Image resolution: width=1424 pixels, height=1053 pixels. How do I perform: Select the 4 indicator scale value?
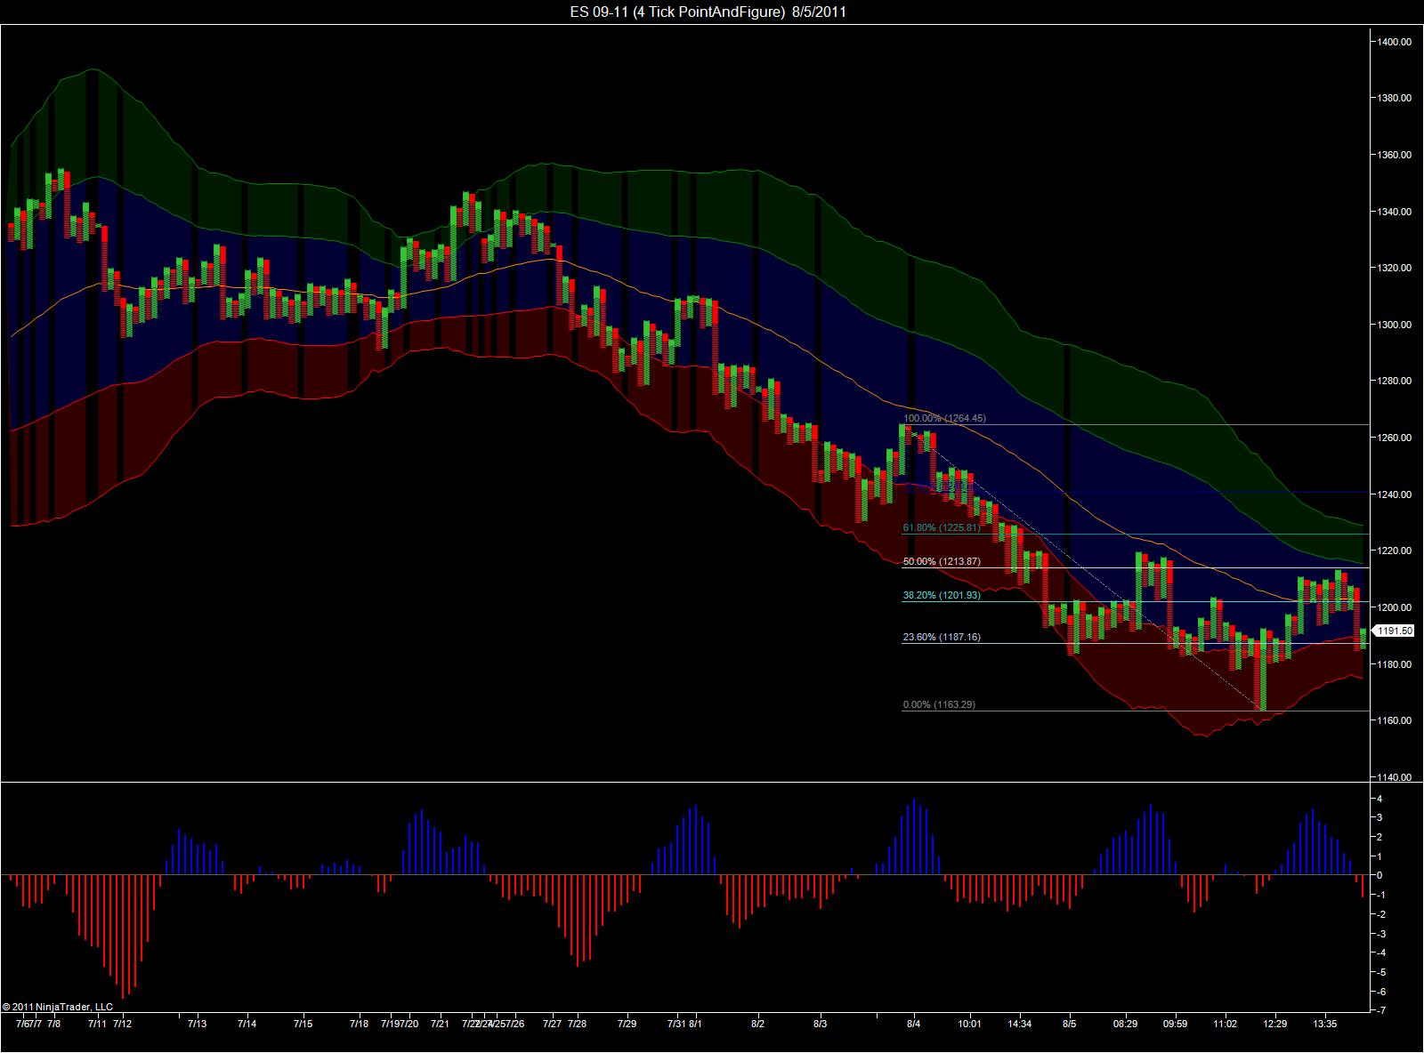(x=1379, y=799)
